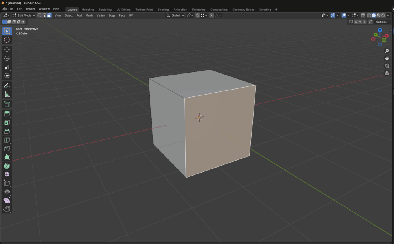
Task: Toggle proportional editing
Action: click(212, 15)
